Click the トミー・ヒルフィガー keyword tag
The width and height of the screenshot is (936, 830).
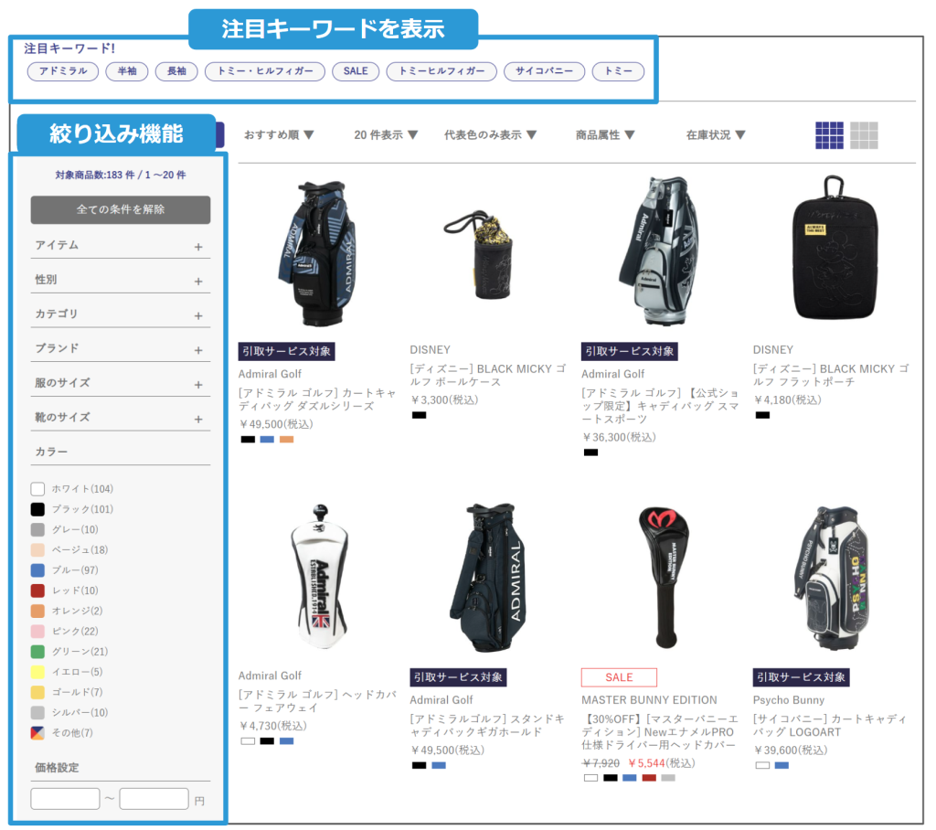tap(264, 71)
